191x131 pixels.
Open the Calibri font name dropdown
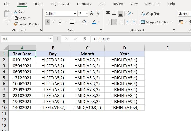(x=75, y=14)
